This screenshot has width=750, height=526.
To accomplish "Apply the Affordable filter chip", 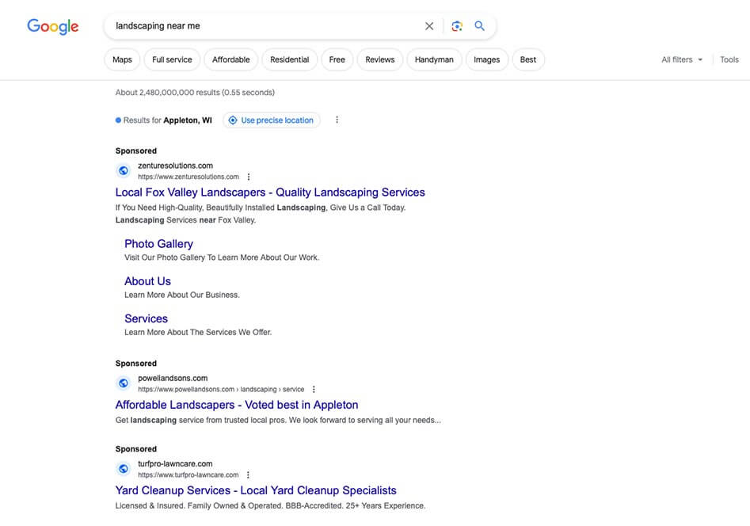I will [230, 59].
